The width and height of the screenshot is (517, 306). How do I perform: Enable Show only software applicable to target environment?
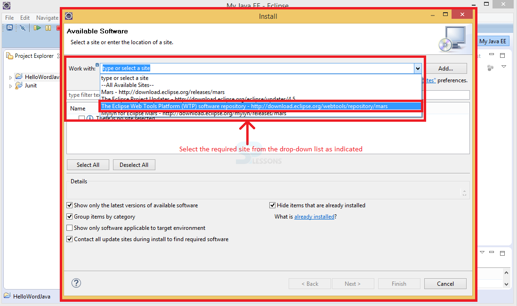click(70, 228)
